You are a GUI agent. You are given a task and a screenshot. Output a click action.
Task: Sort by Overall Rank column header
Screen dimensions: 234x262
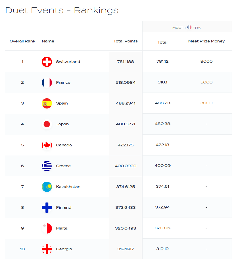click(22, 41)
